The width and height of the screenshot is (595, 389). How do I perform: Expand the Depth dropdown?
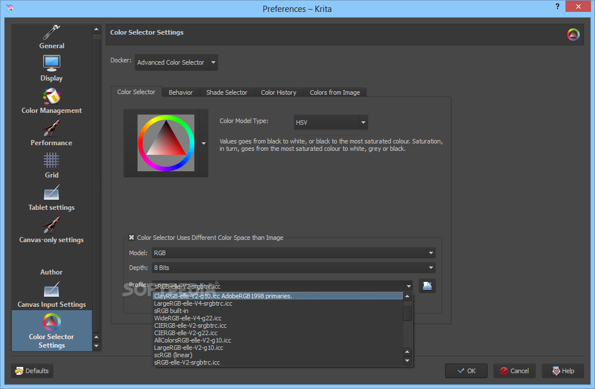(293, 267)
